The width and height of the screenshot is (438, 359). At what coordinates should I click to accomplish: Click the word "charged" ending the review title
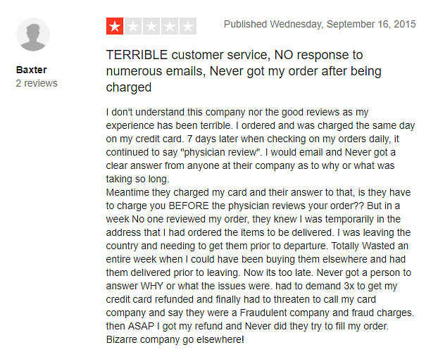tap(129, 87)
